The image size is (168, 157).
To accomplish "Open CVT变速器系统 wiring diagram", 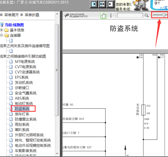I will (27, 72).
